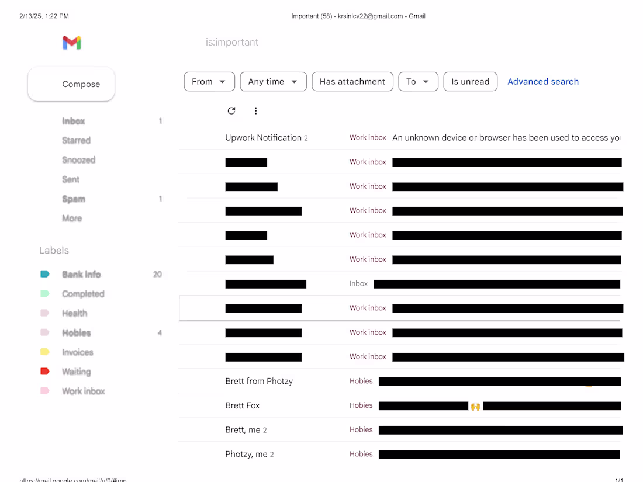
Task: Open the three-dot more options menu
Action: click(255, 110)
